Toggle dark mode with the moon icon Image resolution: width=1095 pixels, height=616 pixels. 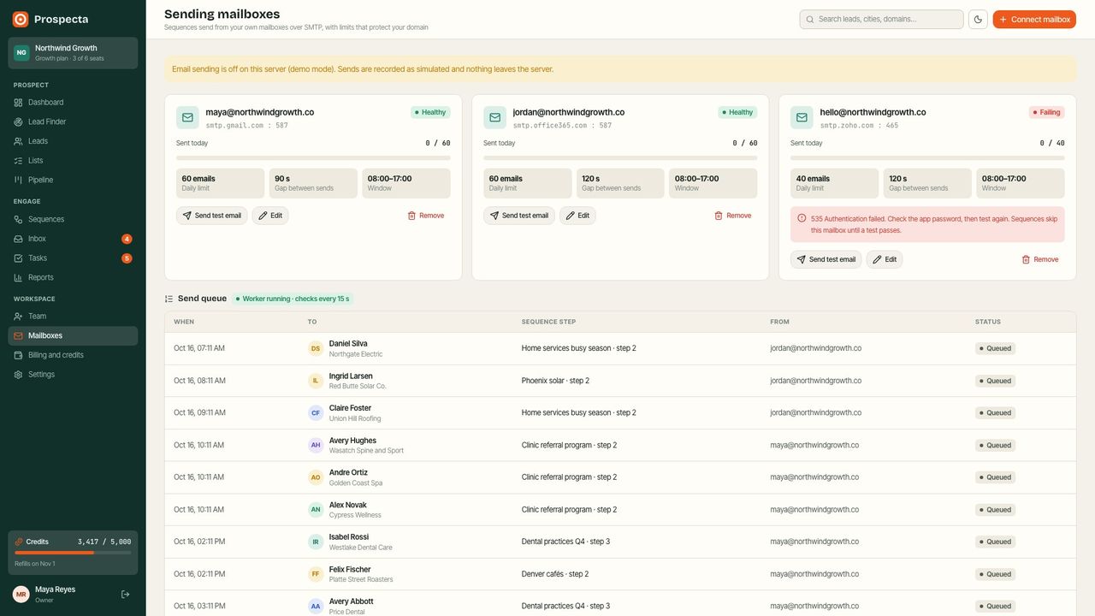[978, 19]
